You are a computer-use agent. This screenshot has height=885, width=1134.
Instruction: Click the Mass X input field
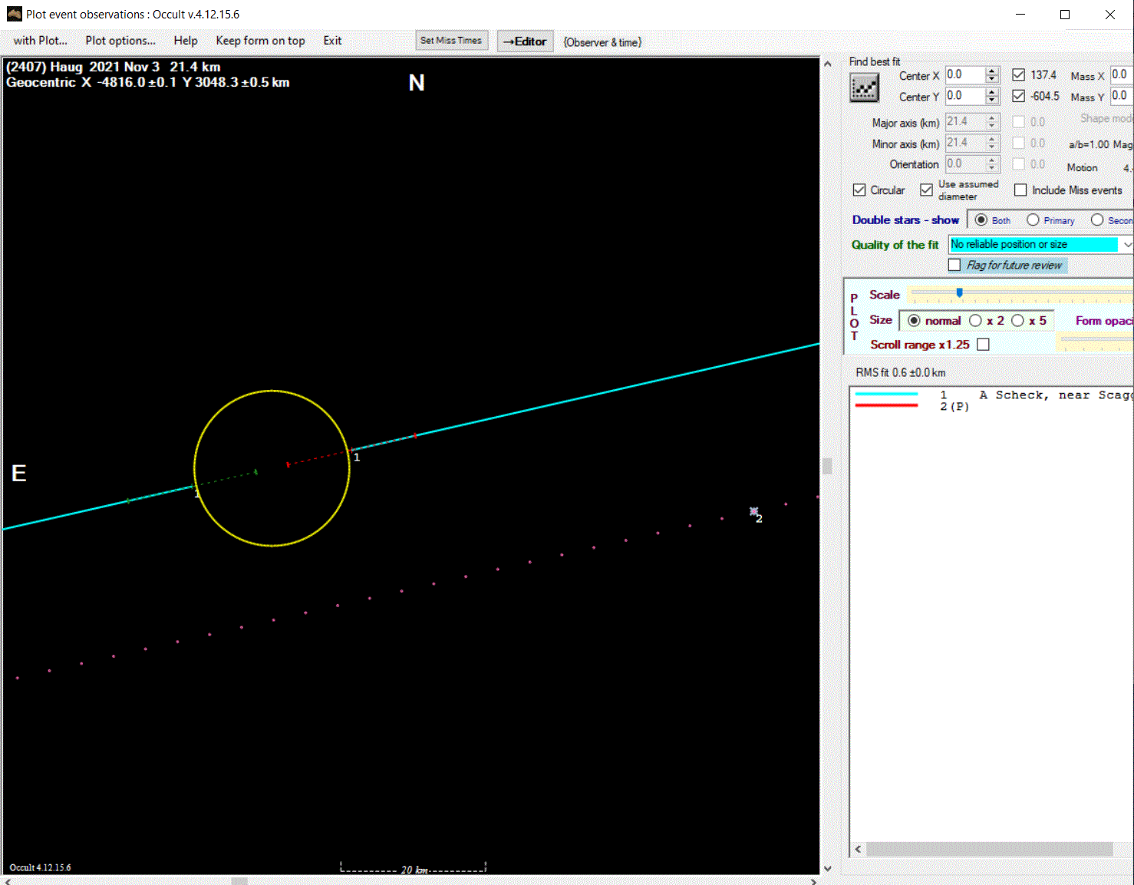1121,75
